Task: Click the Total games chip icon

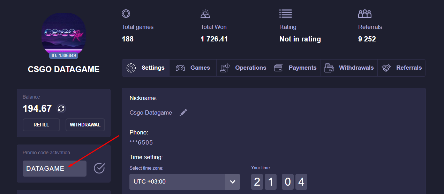Action: [126, 14]
